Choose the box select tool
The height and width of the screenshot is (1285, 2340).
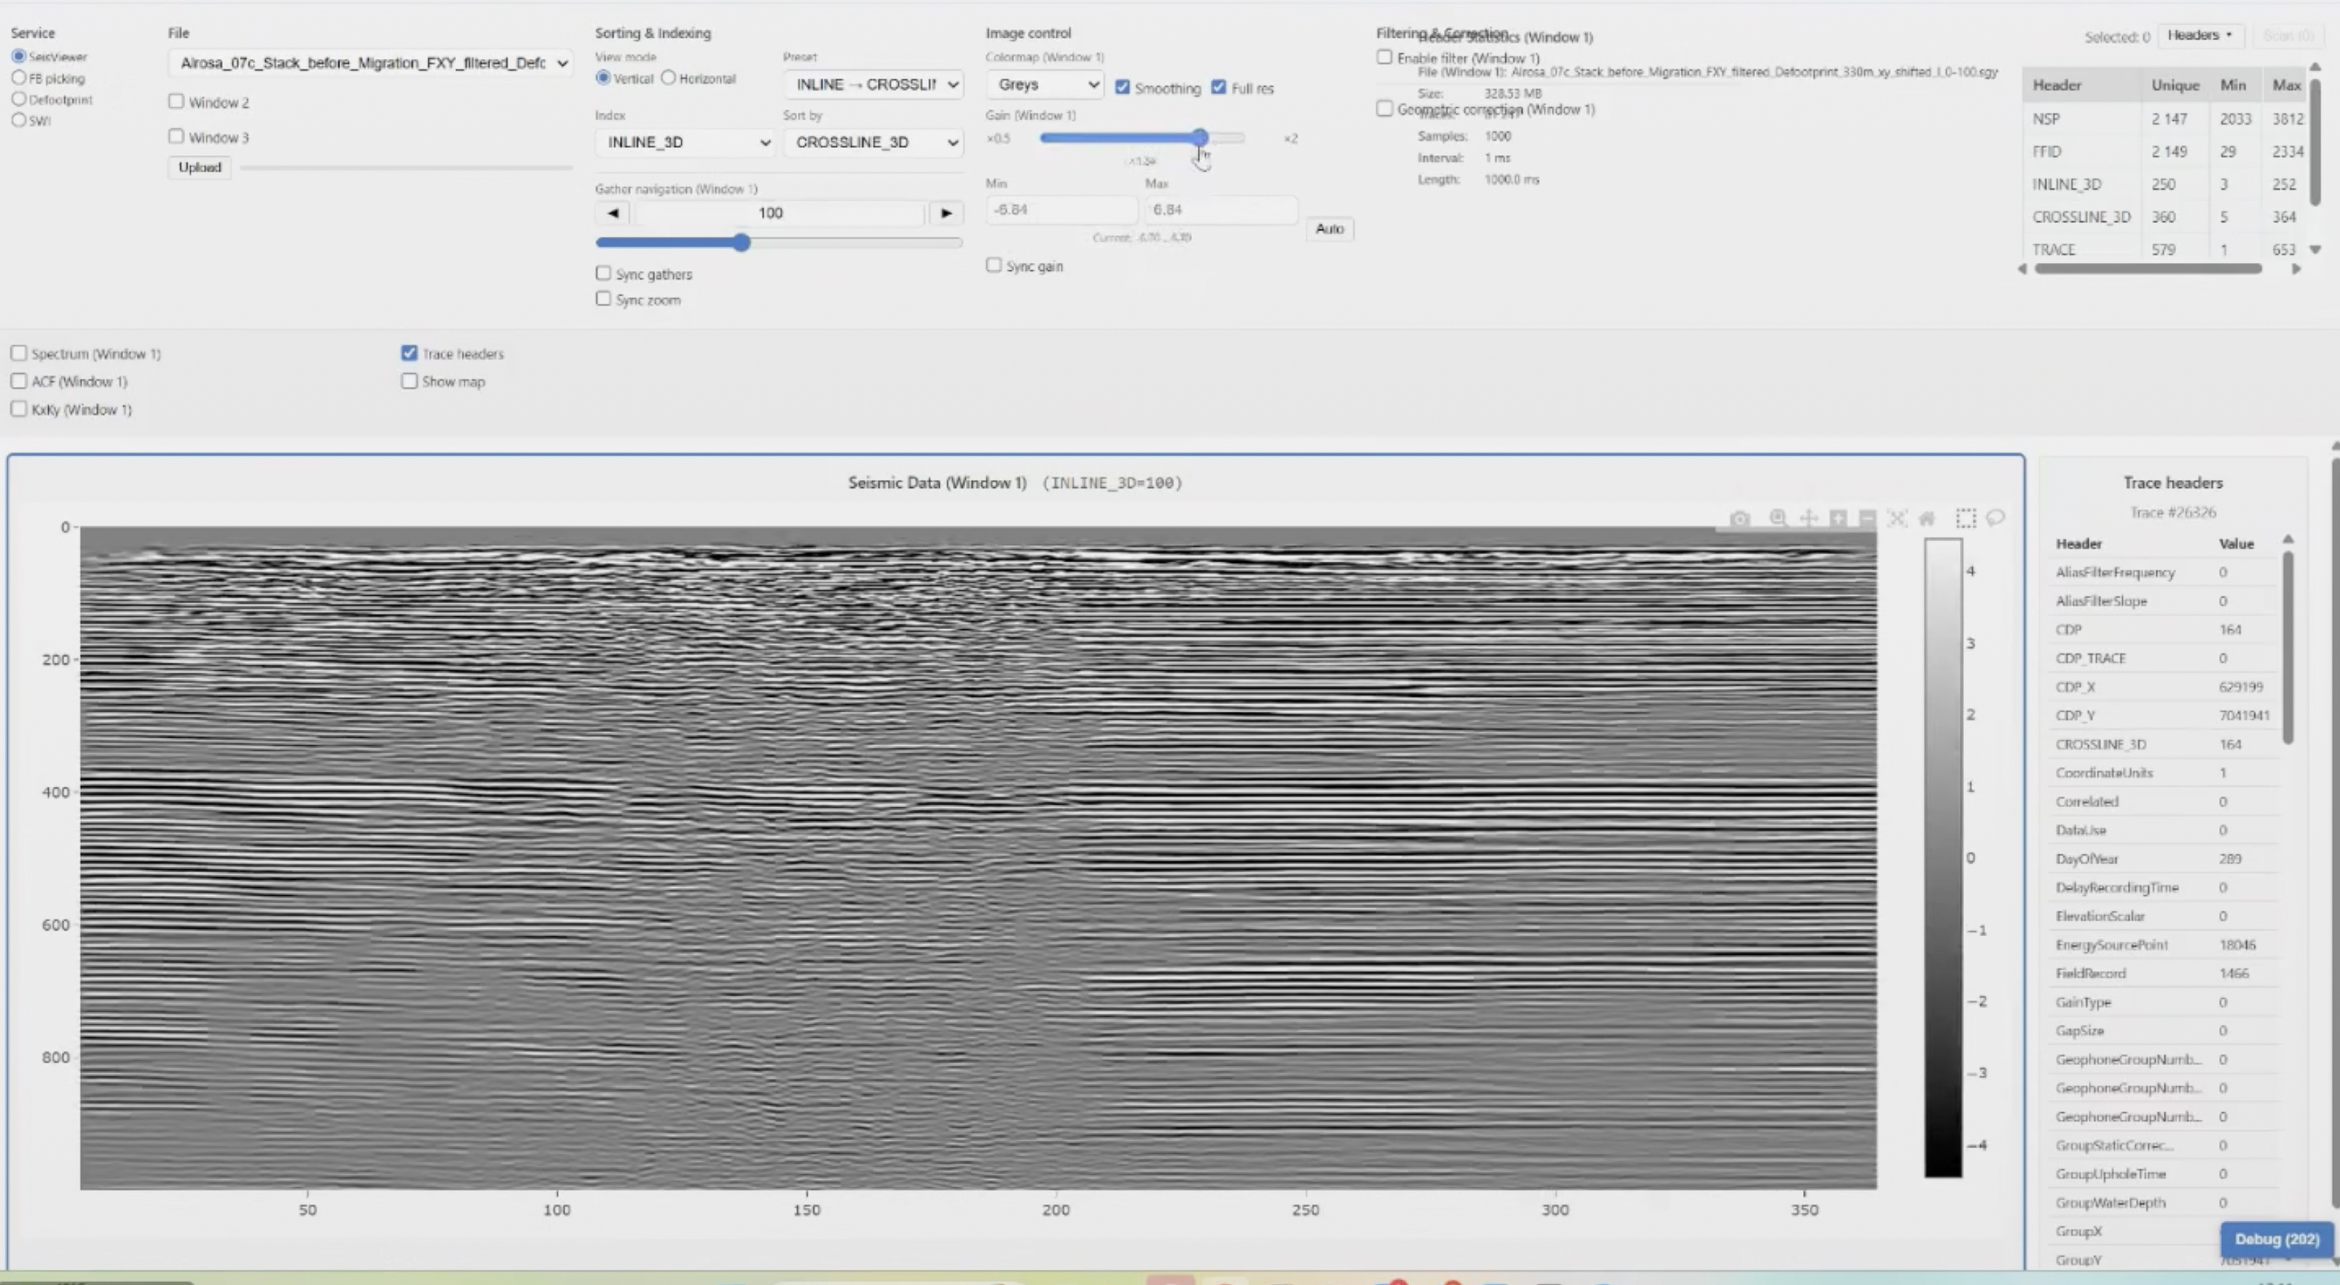(x=1966, y=519)
